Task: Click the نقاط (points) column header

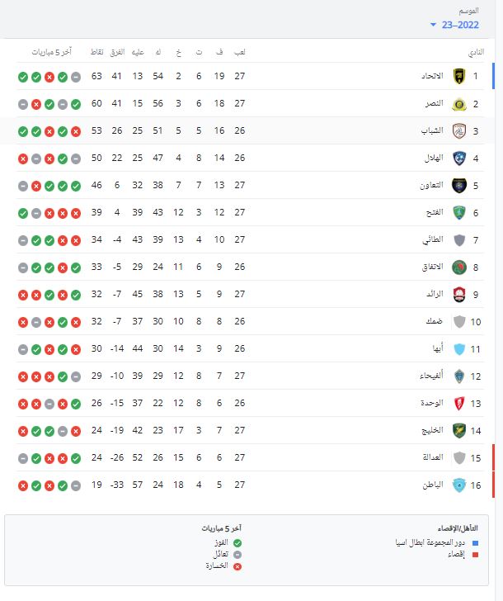Action: click(97, 52)
